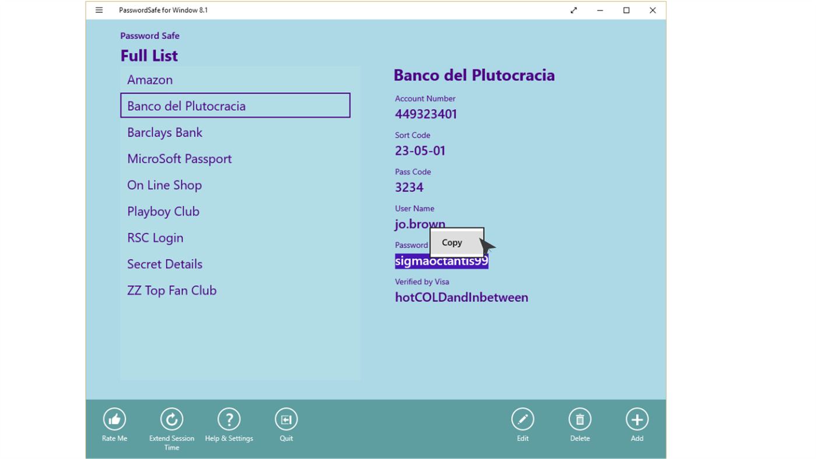
Task: Click the highlighted password text
Action: pyautogui.click(x=440, y=261)
